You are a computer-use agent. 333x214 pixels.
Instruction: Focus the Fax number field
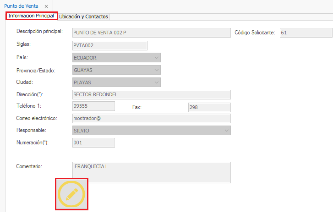coord(209,107)
